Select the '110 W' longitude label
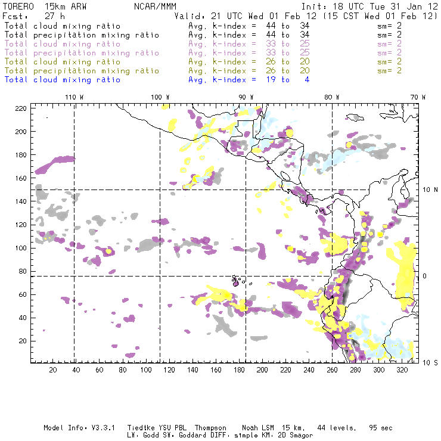 coord(74,97)
